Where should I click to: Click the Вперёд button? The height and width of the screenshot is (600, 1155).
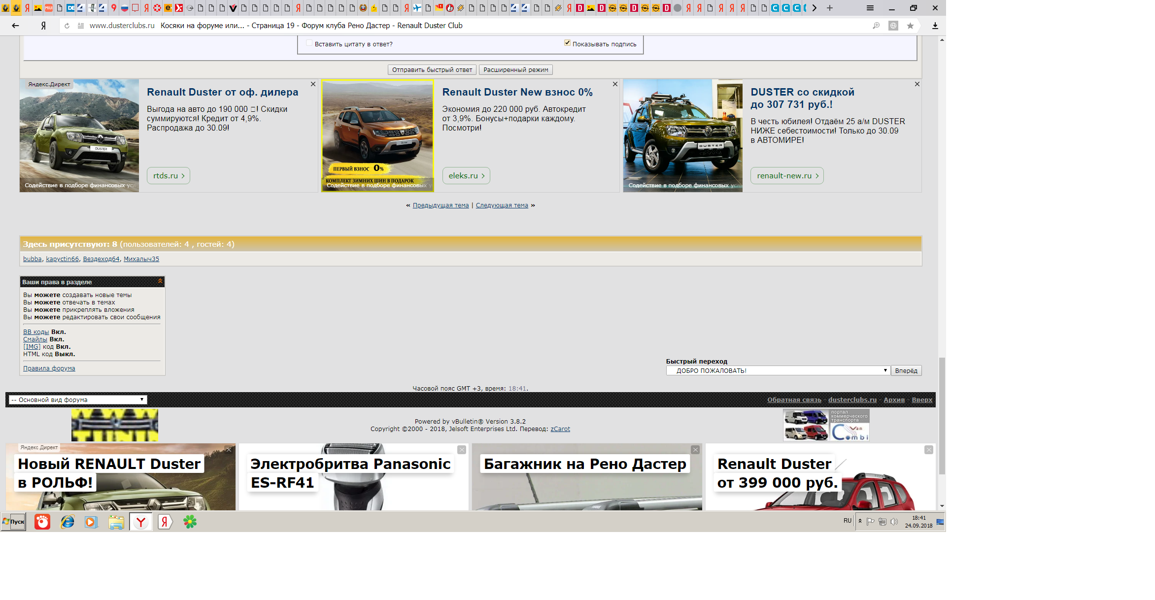[906, 370]
